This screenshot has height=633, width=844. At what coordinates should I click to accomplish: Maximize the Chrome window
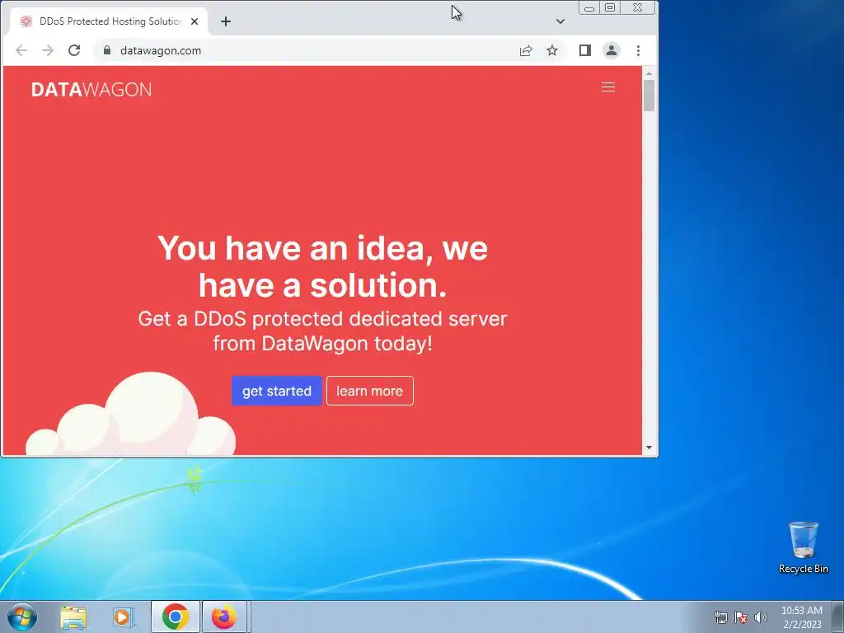610,8
